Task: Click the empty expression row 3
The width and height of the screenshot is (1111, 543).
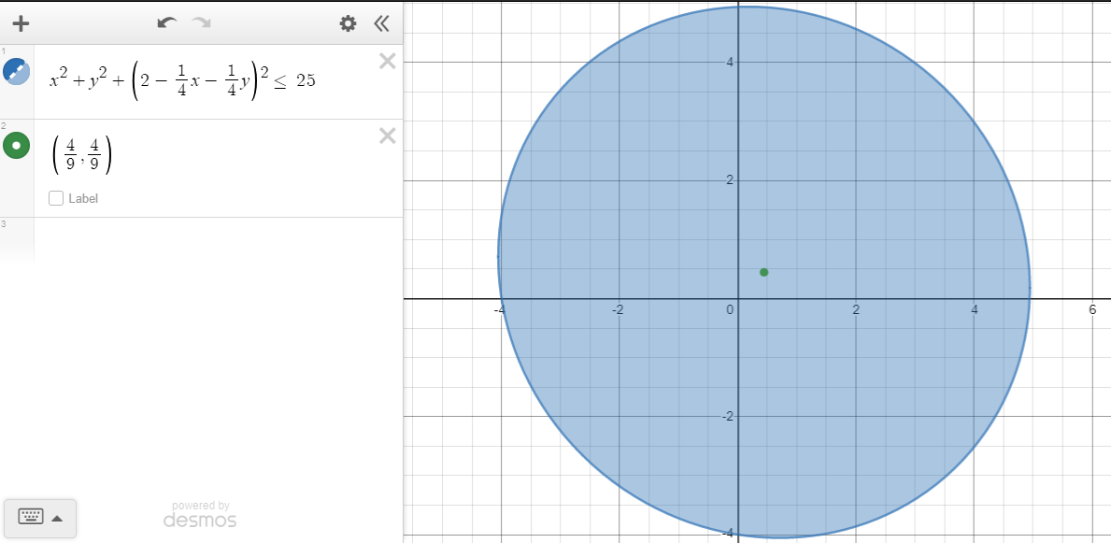Action: tap(215, 238)
